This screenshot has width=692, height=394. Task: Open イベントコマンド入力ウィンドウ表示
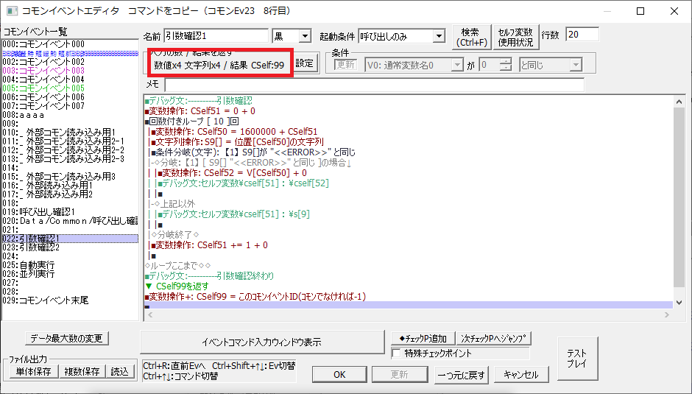pos(262,342)
